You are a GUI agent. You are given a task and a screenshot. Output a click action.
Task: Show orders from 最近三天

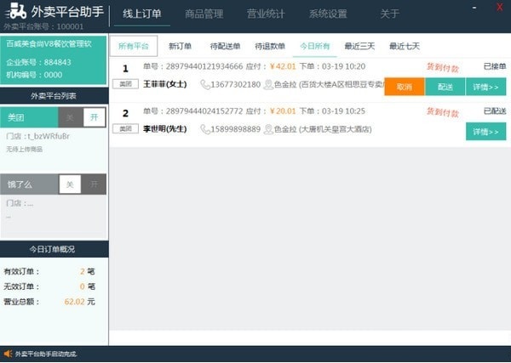359,46
